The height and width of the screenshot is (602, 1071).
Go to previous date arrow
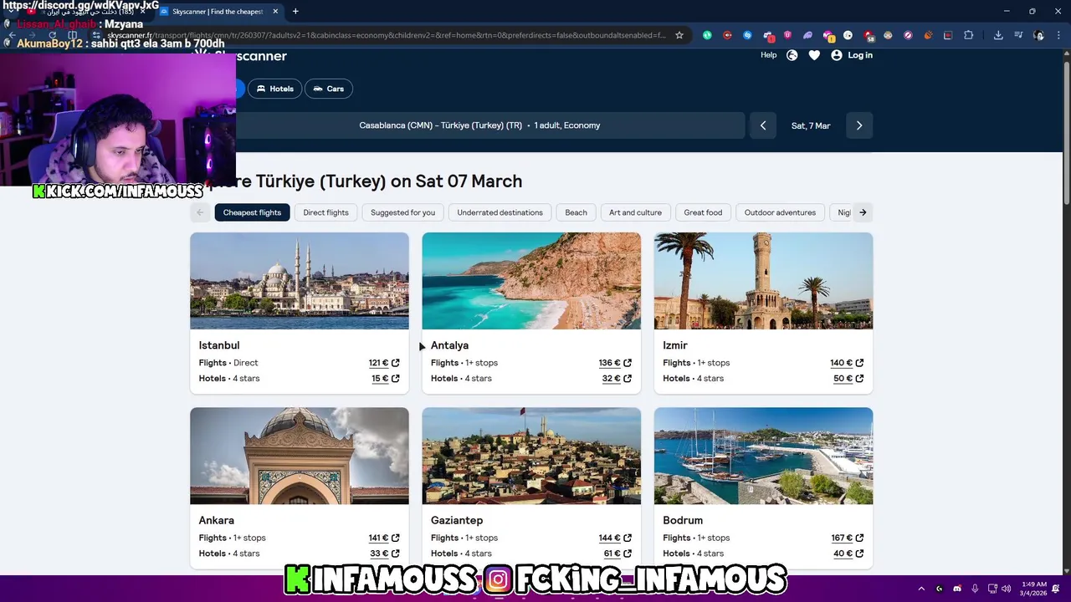coord(763,125)
